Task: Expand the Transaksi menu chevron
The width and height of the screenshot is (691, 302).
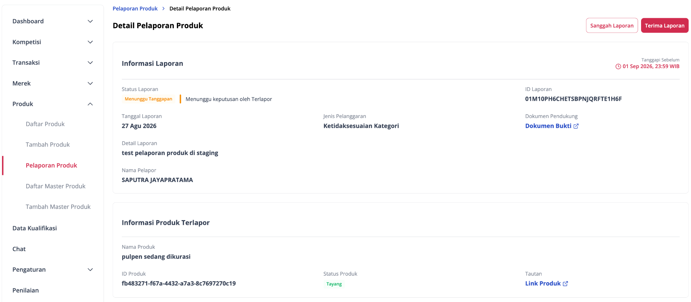Action: coord(90,63)
